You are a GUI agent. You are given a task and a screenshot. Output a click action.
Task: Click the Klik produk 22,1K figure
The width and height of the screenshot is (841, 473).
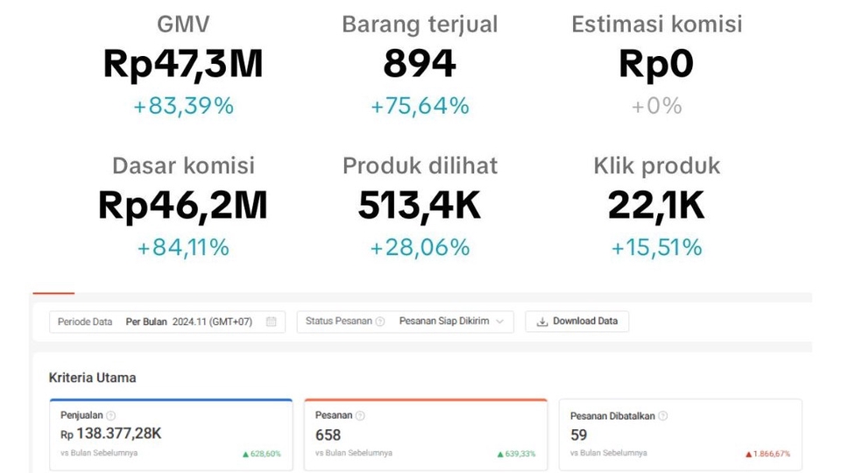click(x=656, y=205)
